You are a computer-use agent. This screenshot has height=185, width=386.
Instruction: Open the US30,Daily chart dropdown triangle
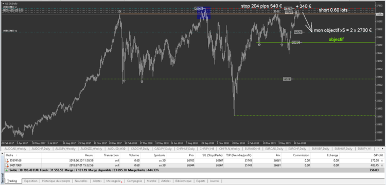click(3, 3)
